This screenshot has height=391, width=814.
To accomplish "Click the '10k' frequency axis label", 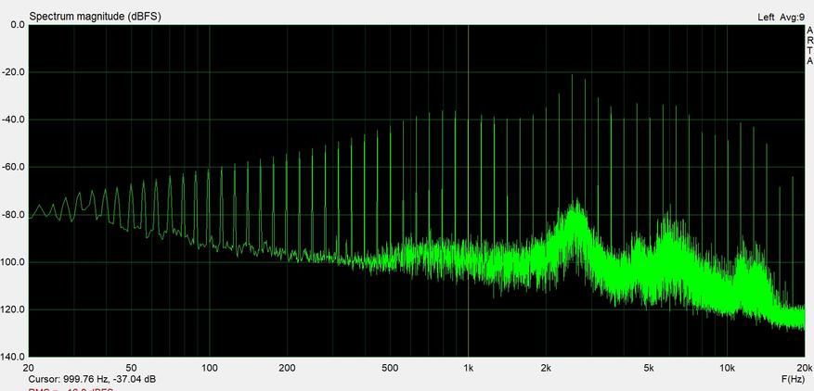I will 727,368.
